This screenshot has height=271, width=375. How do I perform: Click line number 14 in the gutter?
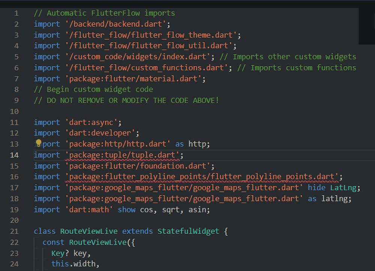[14, 155]
